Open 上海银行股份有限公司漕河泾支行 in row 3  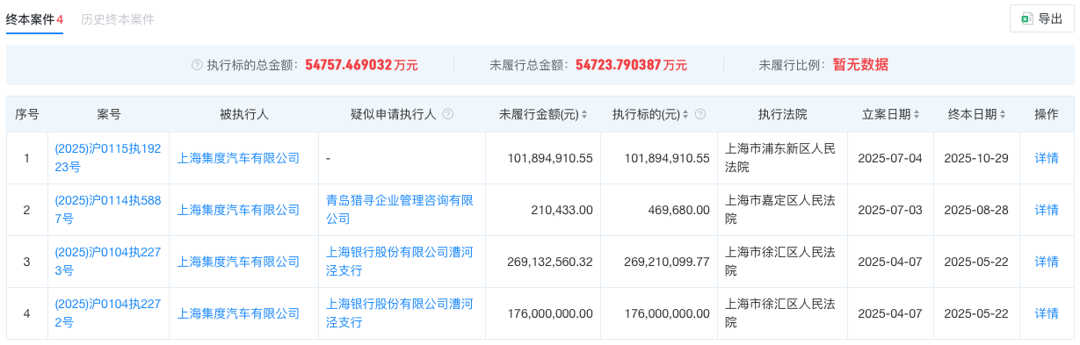click(x=400, y=262)
